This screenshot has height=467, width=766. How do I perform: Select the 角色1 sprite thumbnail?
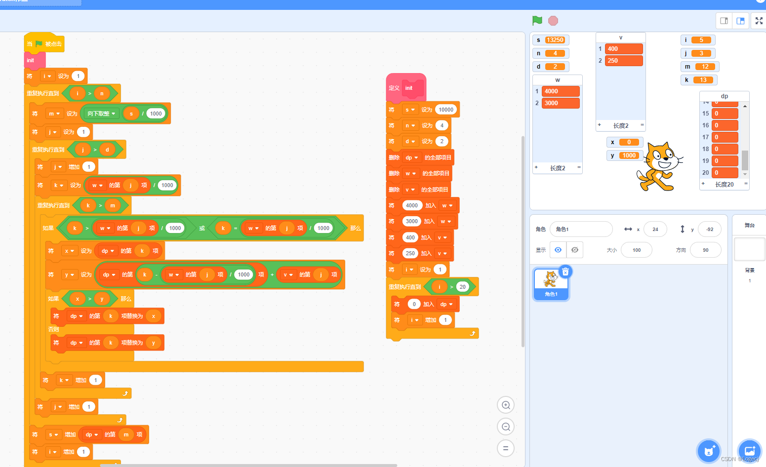pos(551,284)
